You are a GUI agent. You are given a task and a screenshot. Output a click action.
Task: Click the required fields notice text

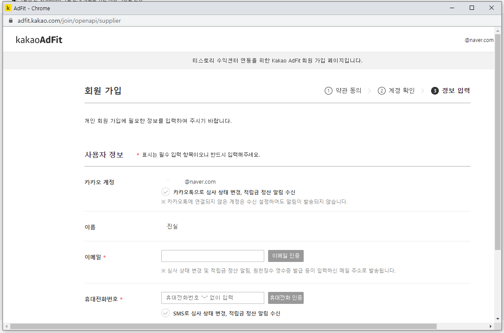[201, 155]
